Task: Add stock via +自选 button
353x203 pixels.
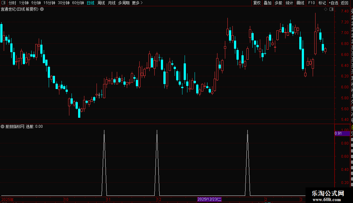Action: [x=333, y=3]
